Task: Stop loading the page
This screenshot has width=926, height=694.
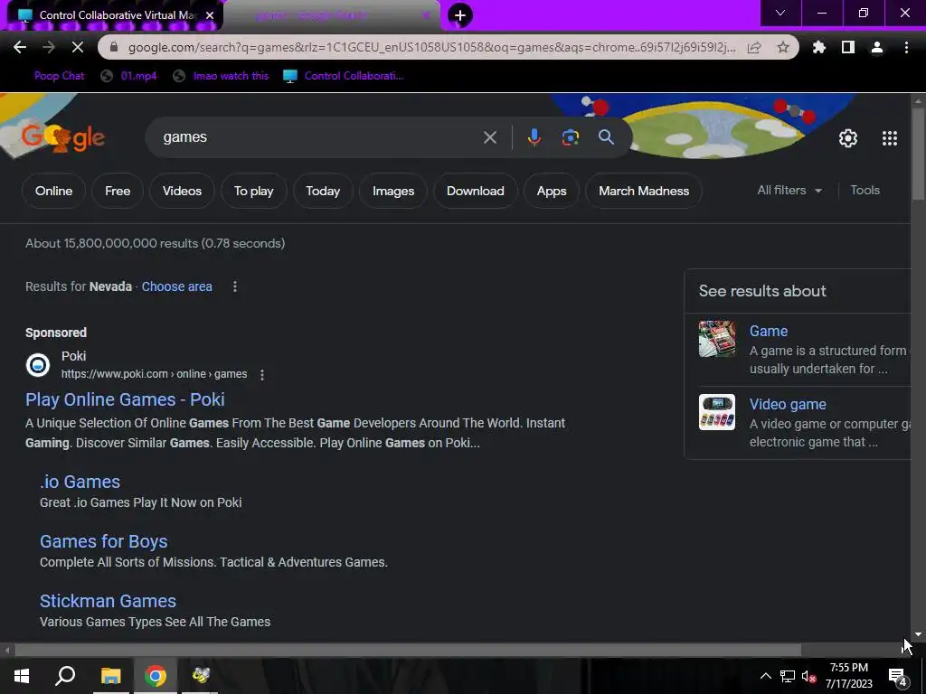Action: point(78,47)
